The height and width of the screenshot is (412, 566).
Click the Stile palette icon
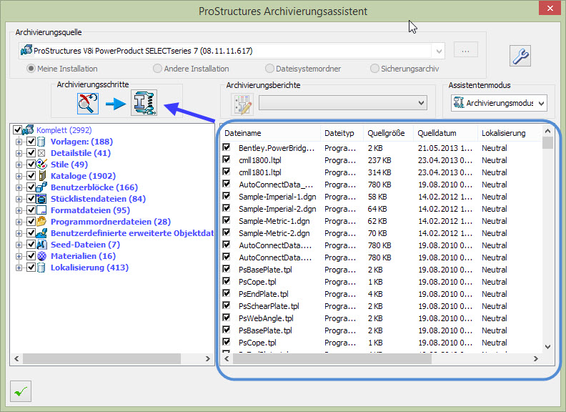[x=42, y=165]
